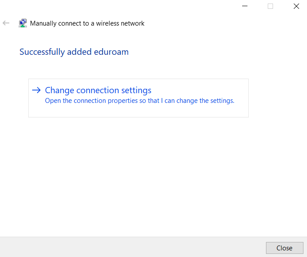Select the 'Open the connection properties' description text
307x257 pixels.
139,101
